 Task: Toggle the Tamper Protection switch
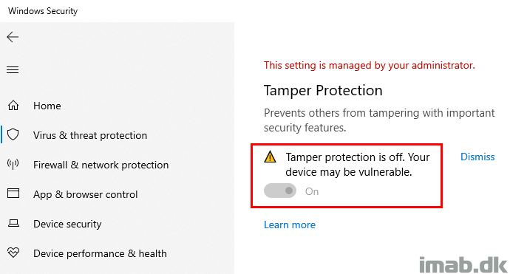(280, 191)
